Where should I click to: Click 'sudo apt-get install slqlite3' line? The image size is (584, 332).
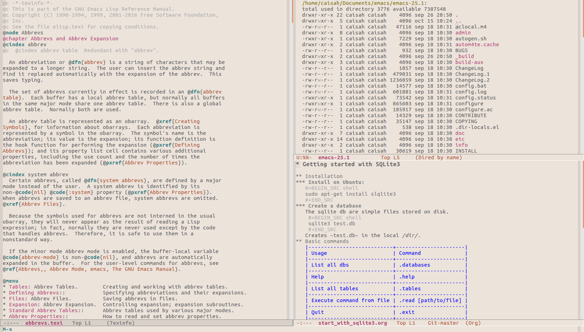pyautogui.click(x=350, y=194)
